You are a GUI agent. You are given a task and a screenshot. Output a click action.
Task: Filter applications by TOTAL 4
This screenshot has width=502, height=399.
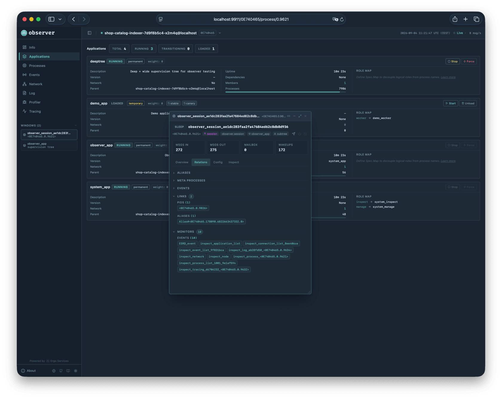[119, 49]
